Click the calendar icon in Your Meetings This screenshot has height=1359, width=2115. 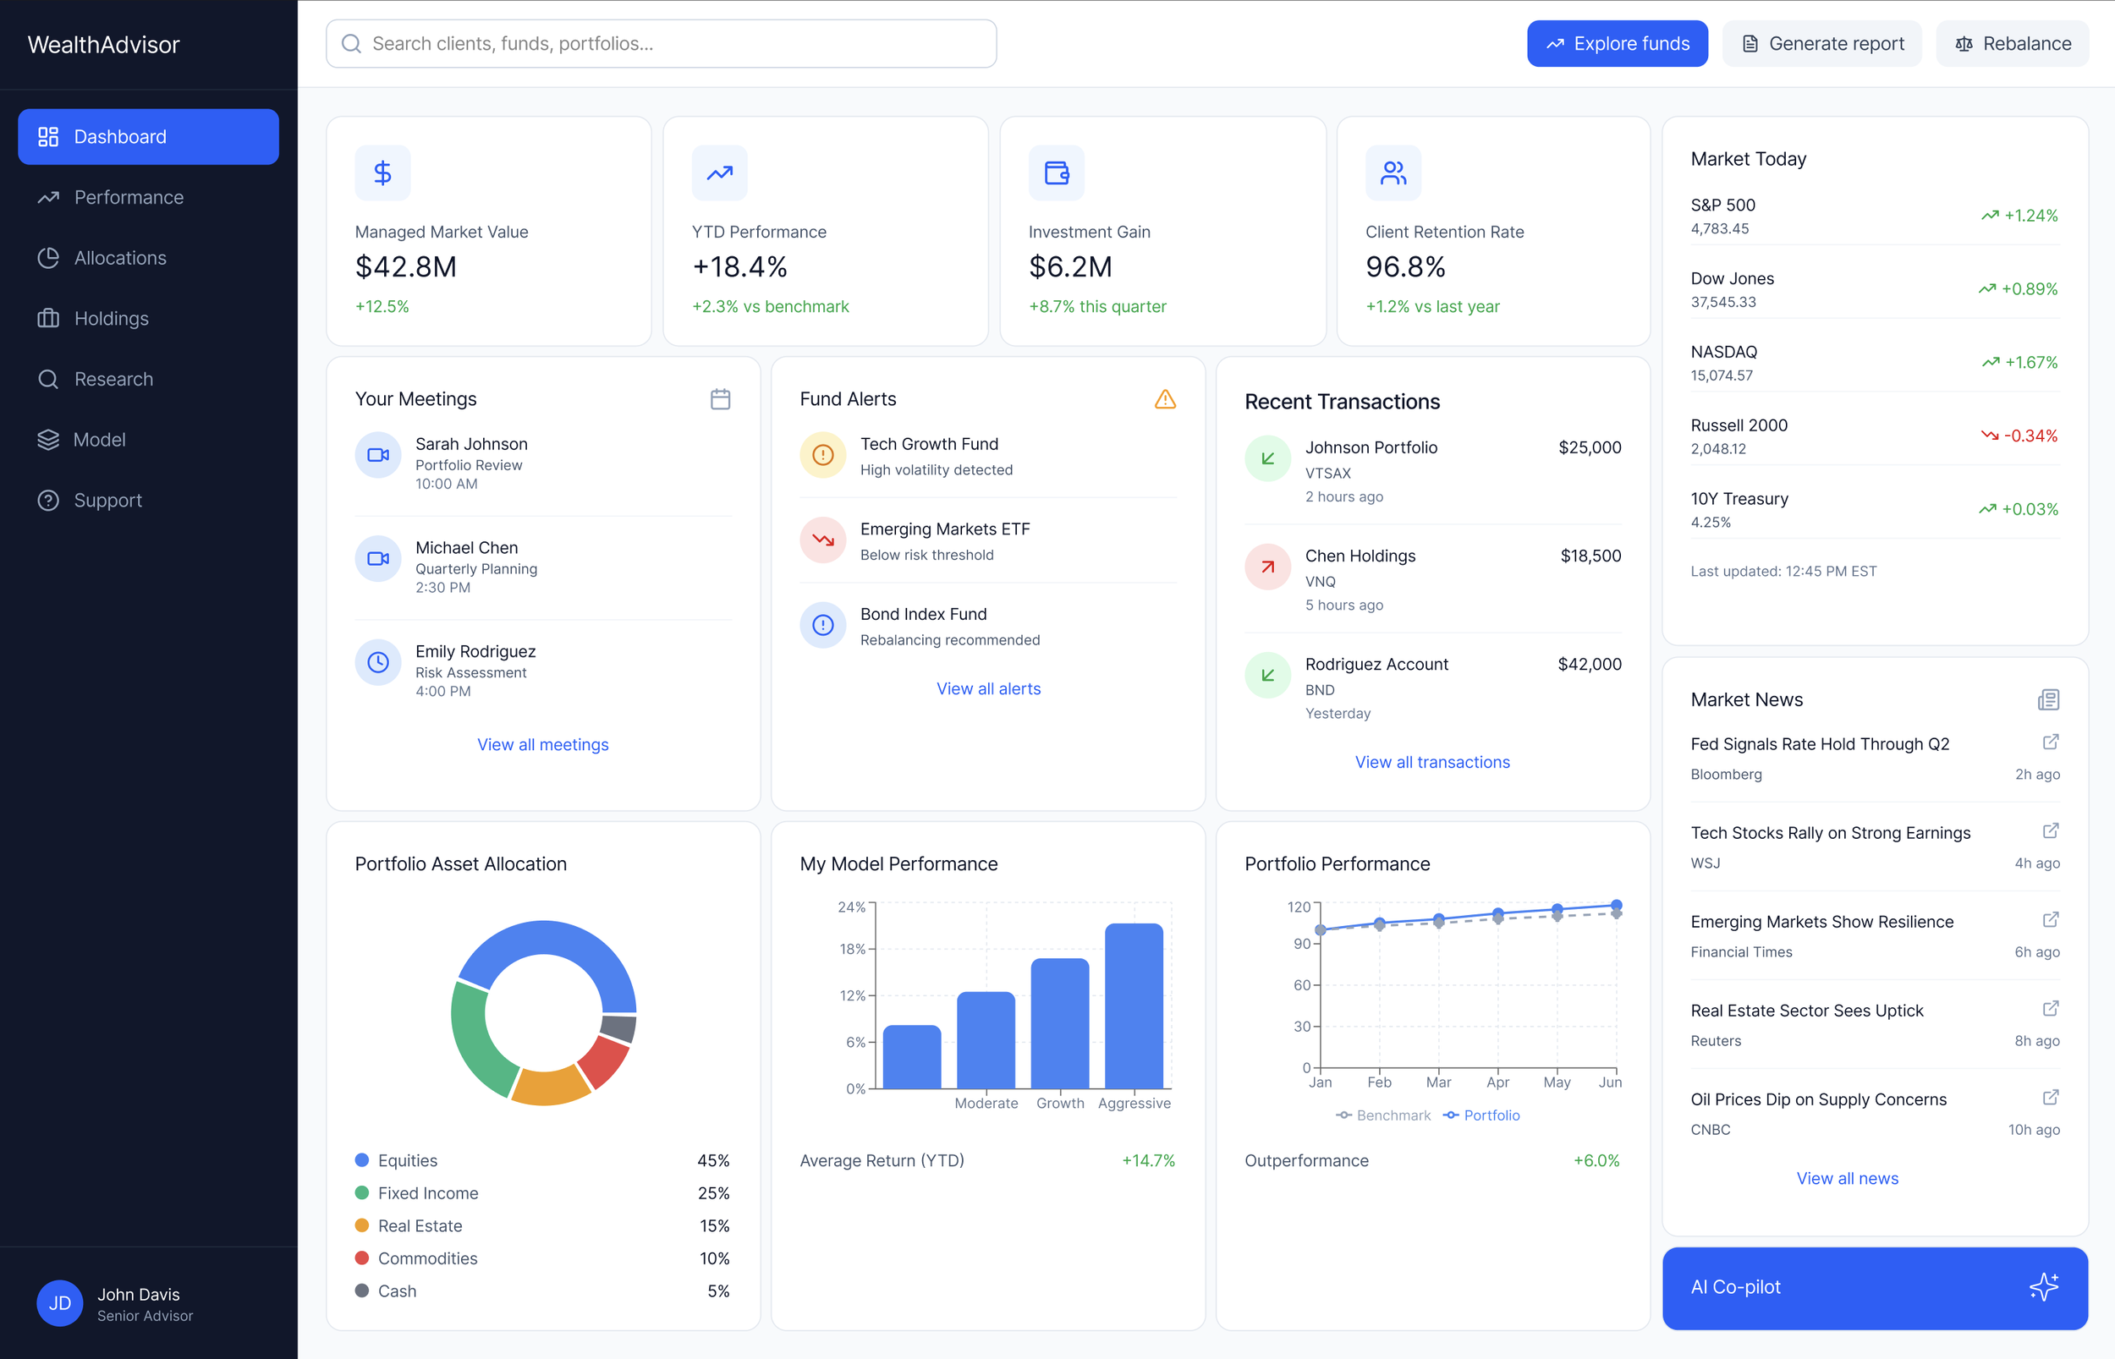click(720, 399)
